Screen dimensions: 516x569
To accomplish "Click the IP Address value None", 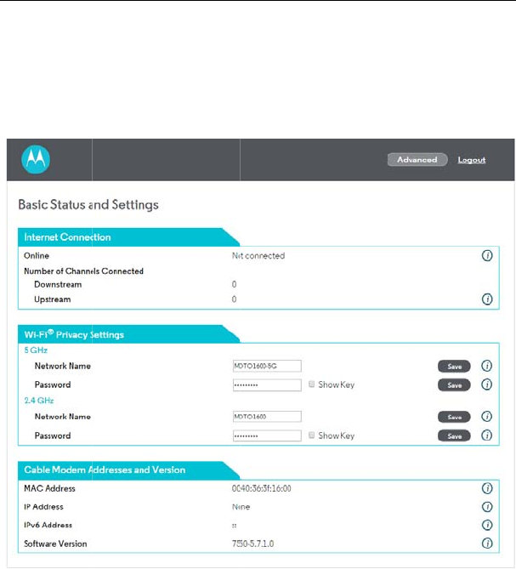I will [241, 507].
